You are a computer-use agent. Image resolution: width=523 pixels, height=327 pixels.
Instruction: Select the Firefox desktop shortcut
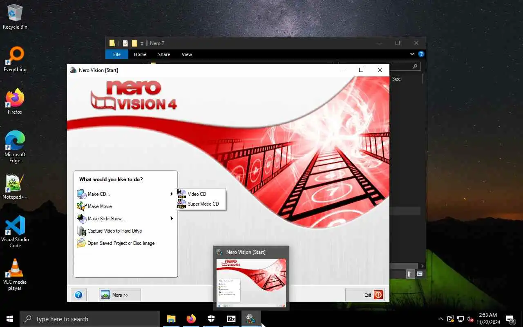[15, 101]
